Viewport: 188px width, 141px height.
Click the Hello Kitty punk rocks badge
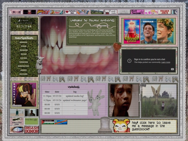(x=111, y=12)
